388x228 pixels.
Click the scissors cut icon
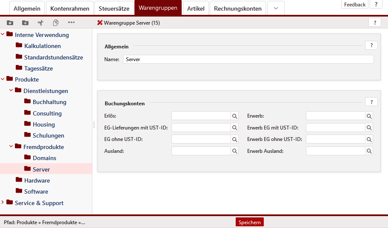[x=40, y=23]
